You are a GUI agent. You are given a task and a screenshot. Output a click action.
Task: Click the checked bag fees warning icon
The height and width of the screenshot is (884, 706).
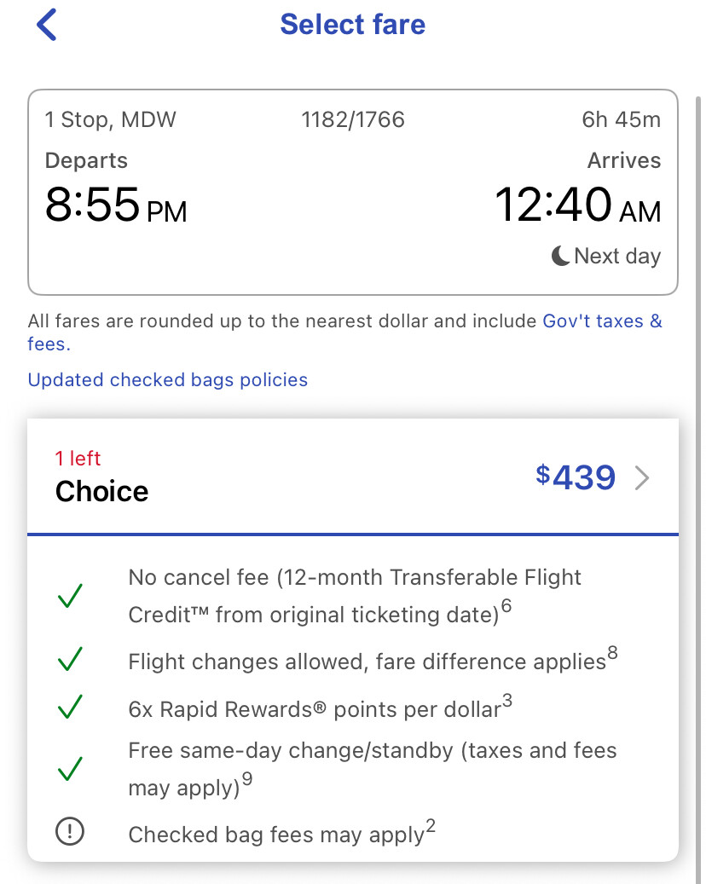coord(70,833)
